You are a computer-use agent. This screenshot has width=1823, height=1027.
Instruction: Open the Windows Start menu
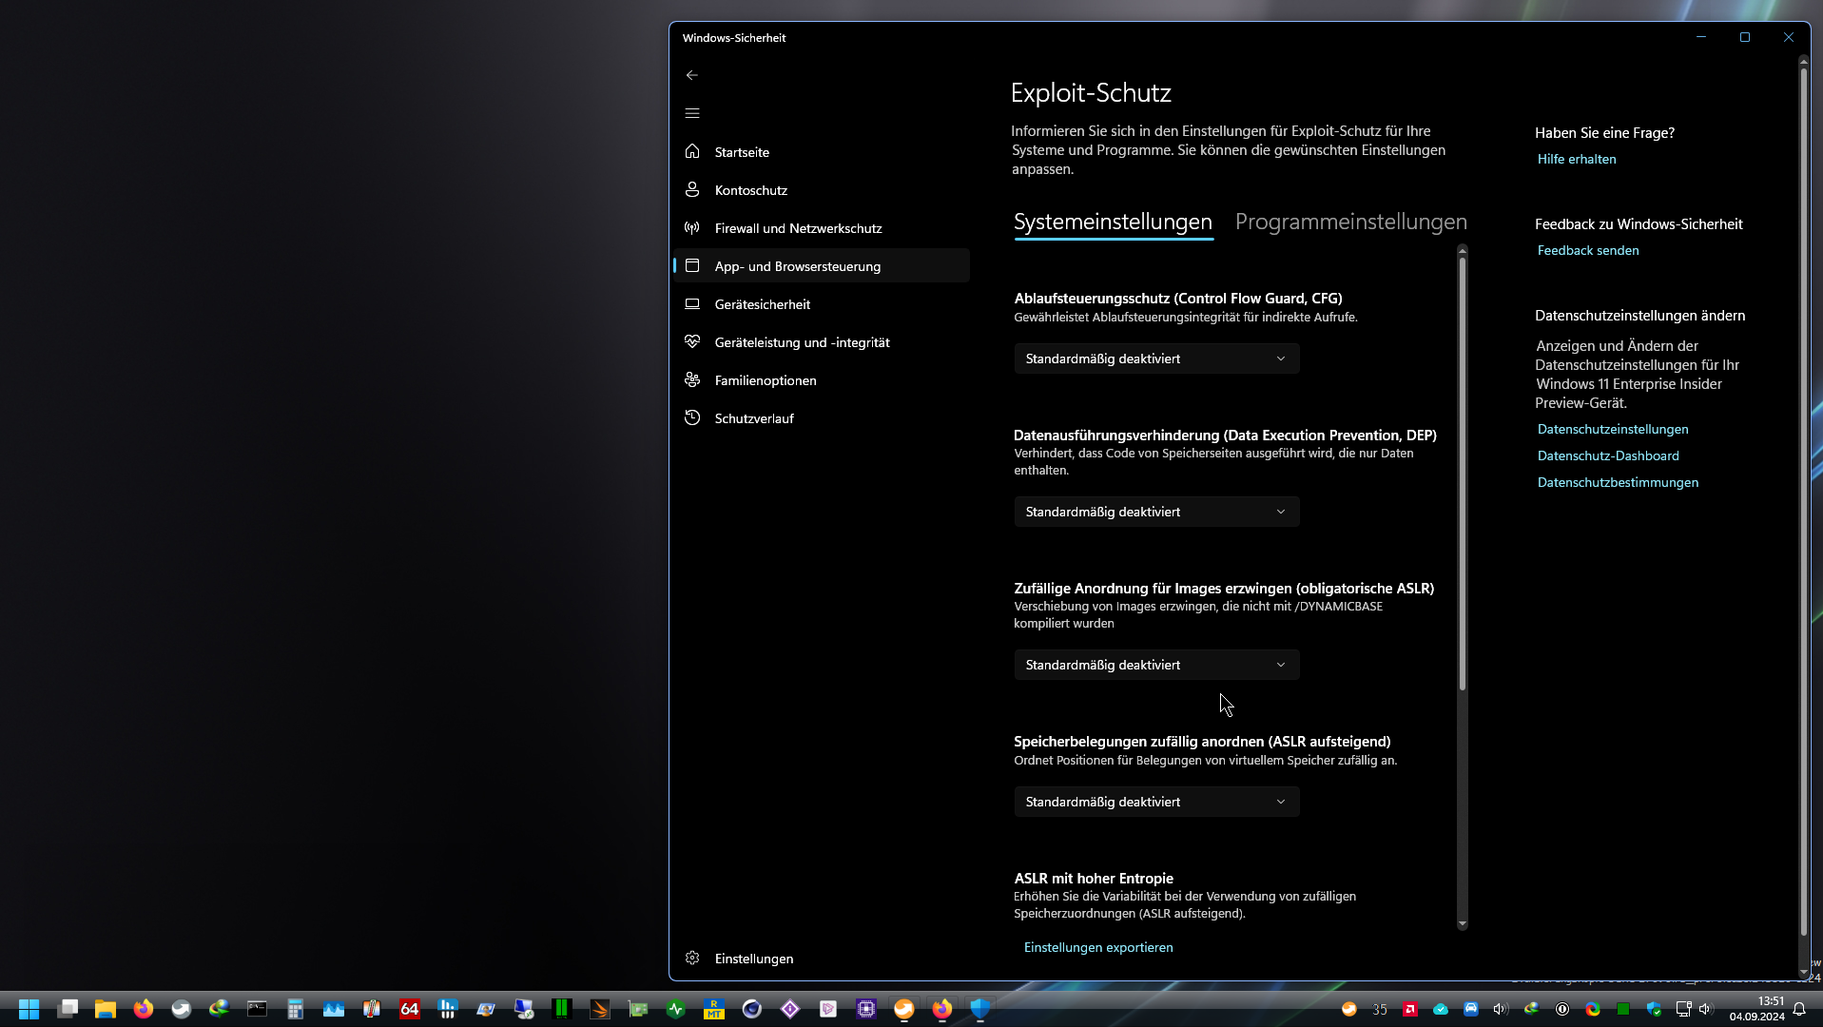point(29,1009)
